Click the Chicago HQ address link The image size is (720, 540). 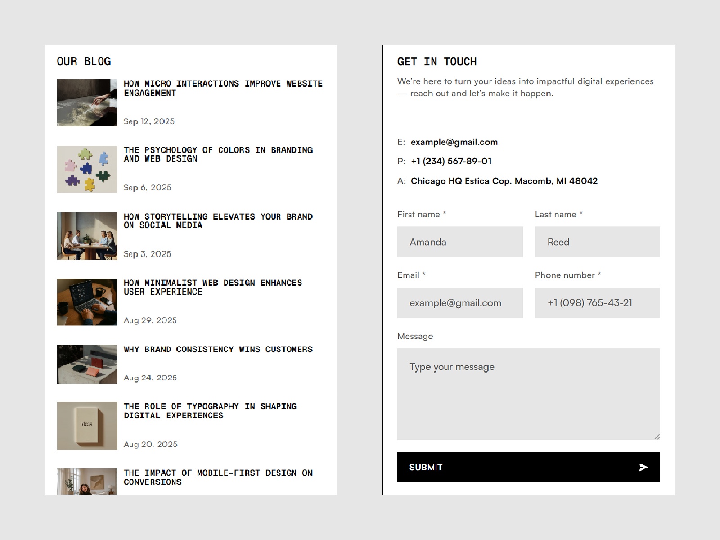coord(504,181)
